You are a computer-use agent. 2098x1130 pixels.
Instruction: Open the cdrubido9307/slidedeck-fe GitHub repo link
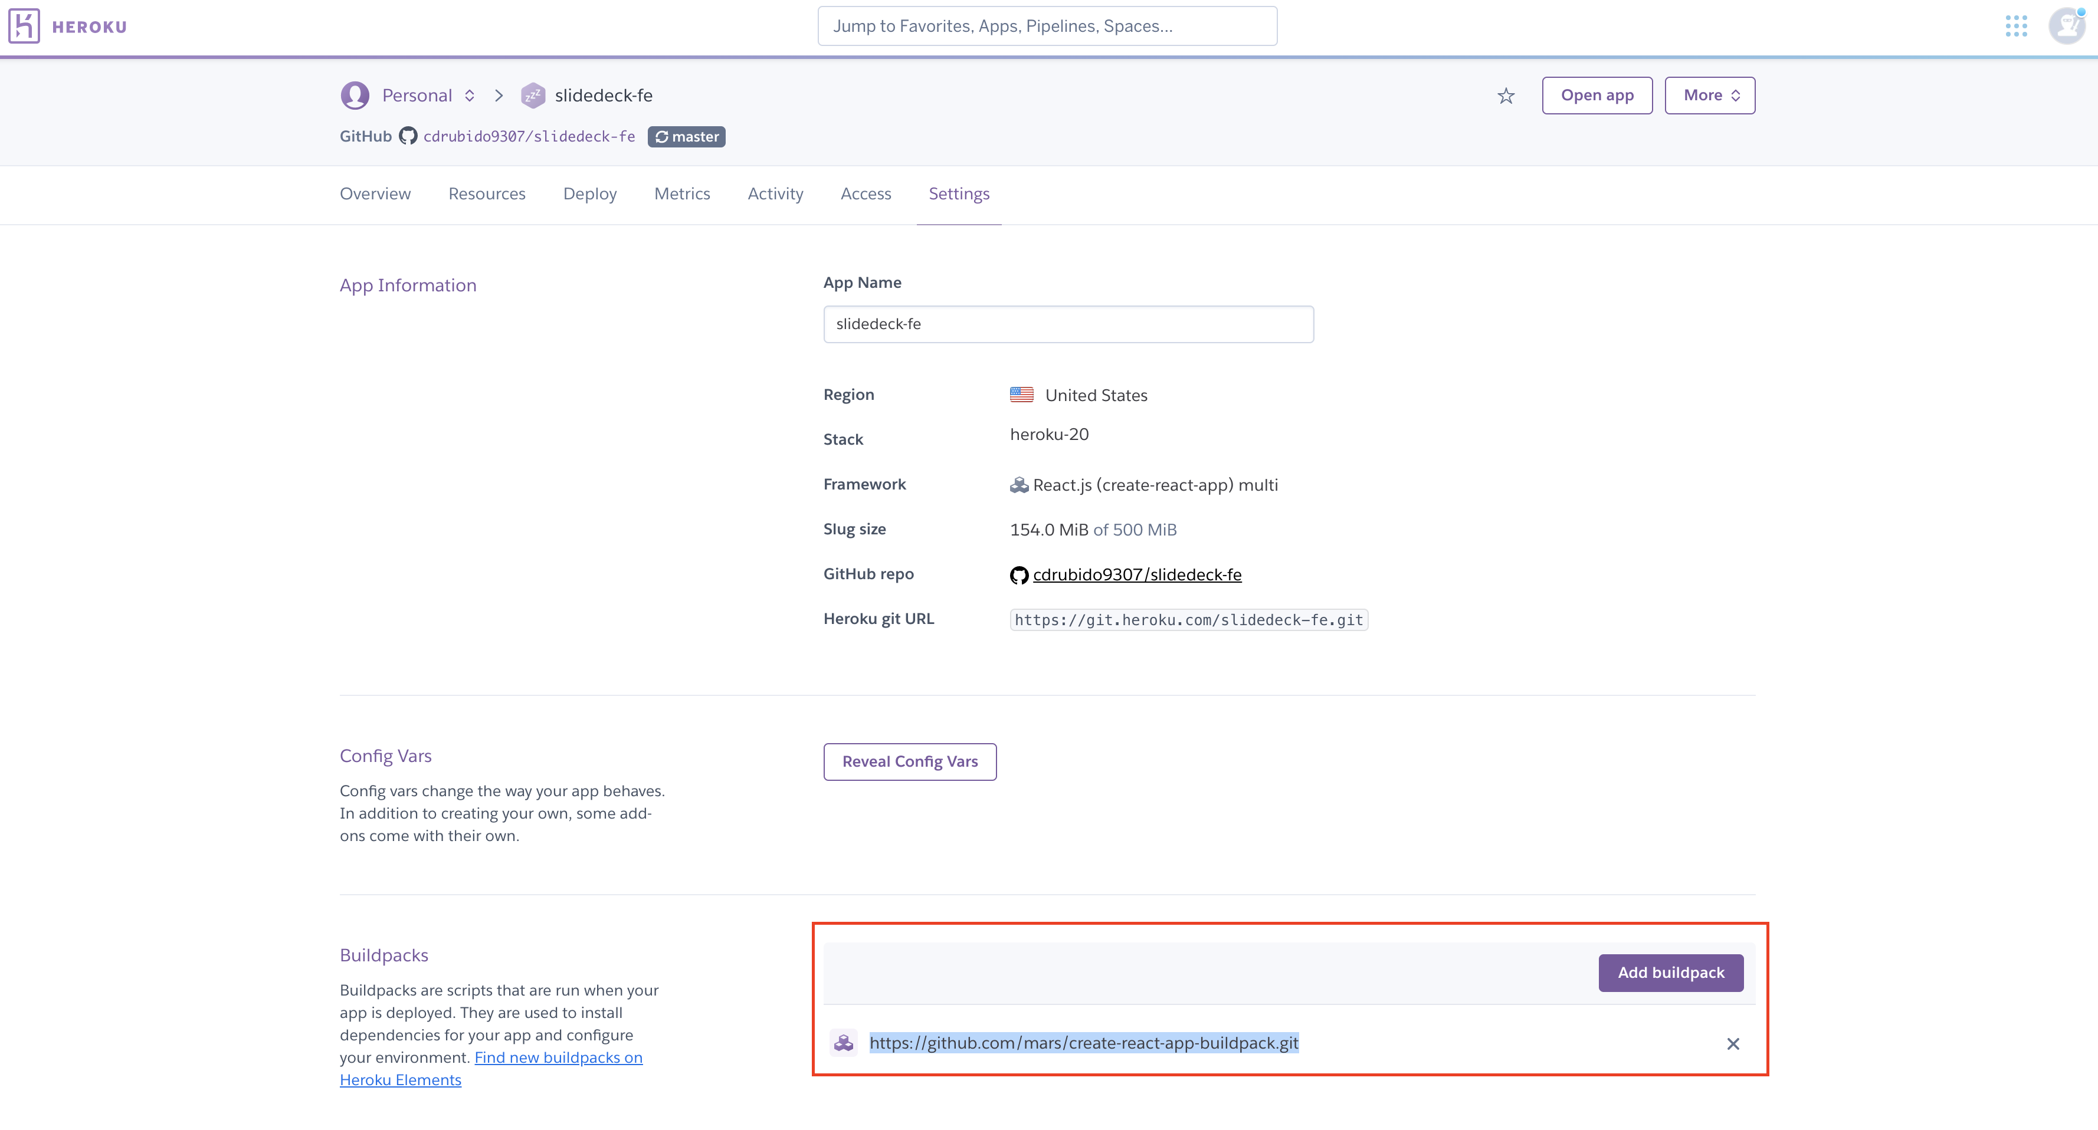click(1137, 575)
